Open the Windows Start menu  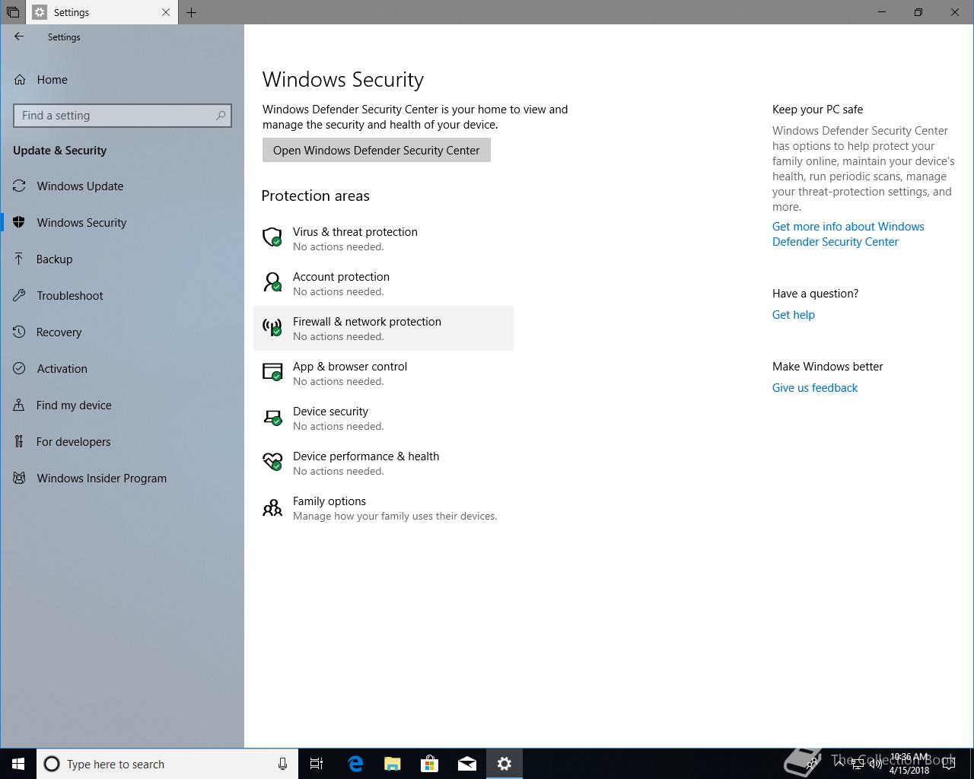pyautogui.click(x=18, y=764)
